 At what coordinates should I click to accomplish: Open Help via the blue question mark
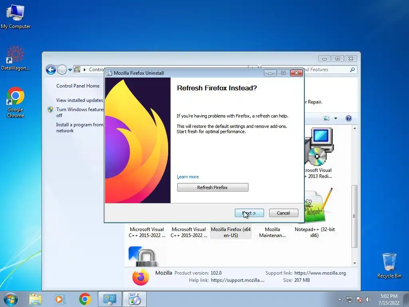348,118
